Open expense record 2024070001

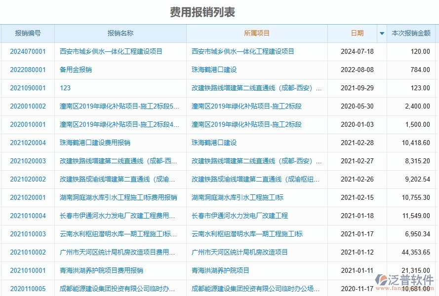27,51
